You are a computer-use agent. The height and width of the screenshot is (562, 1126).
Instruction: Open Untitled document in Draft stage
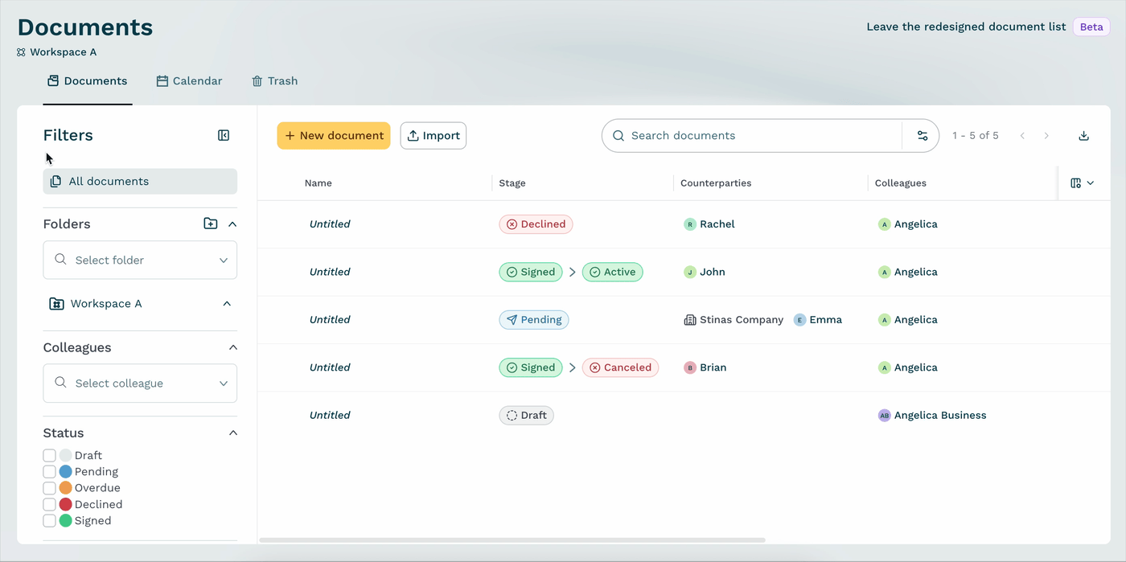tap(330, 416)
